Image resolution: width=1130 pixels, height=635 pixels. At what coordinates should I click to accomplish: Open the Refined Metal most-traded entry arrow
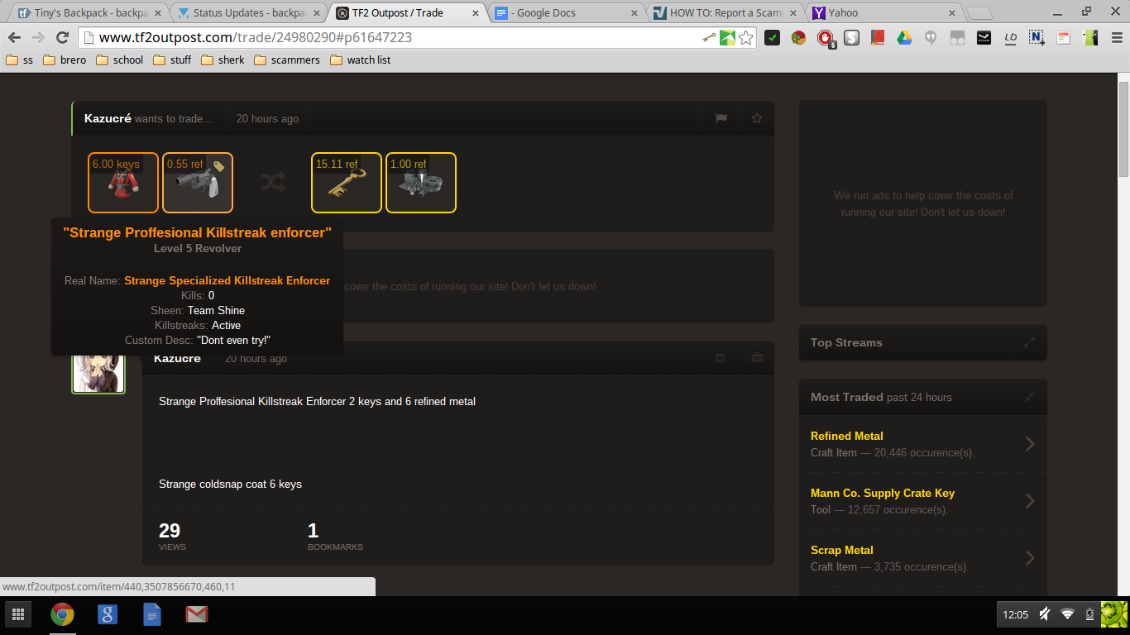(x=1030, y=444)
